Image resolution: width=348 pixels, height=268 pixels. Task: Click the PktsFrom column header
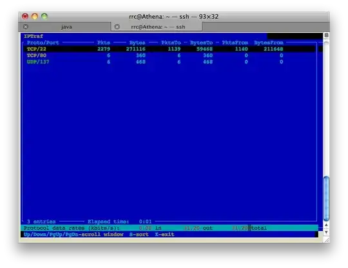click(x=235, y=42)
